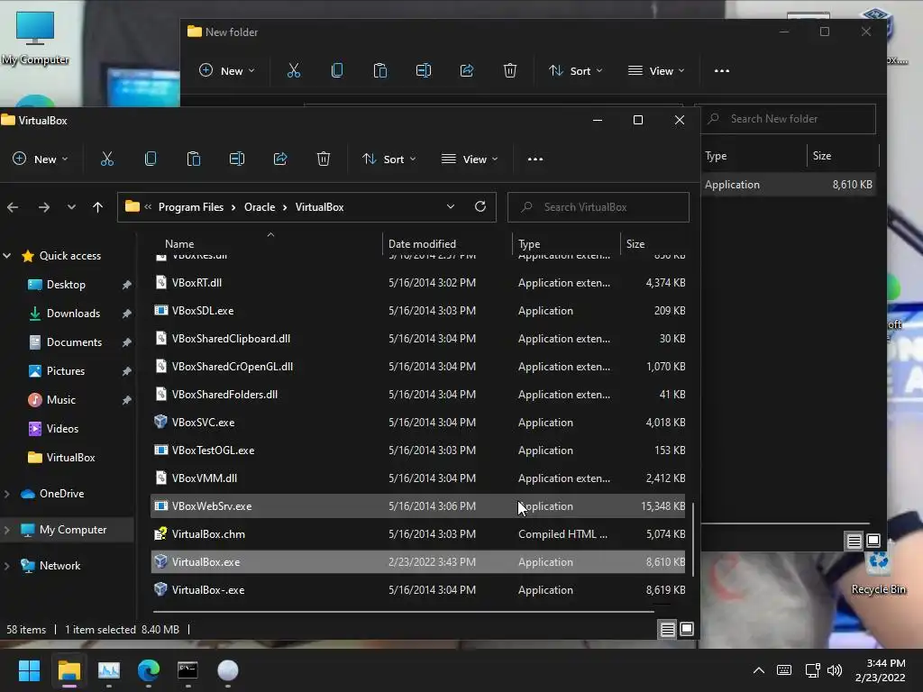Switch to large icons view in New folder window

873,541
